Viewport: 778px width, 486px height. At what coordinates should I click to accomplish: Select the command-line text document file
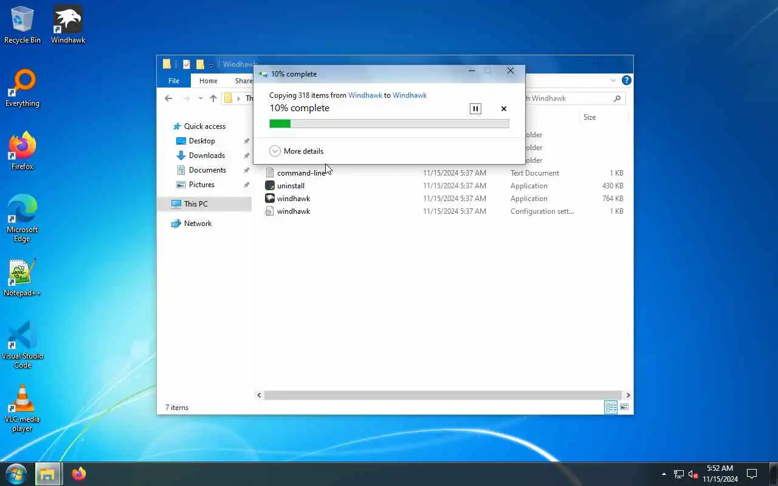click(x=444, y=173)
